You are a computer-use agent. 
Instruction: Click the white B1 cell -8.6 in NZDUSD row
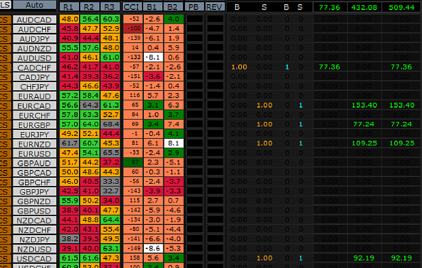point(153,248)
